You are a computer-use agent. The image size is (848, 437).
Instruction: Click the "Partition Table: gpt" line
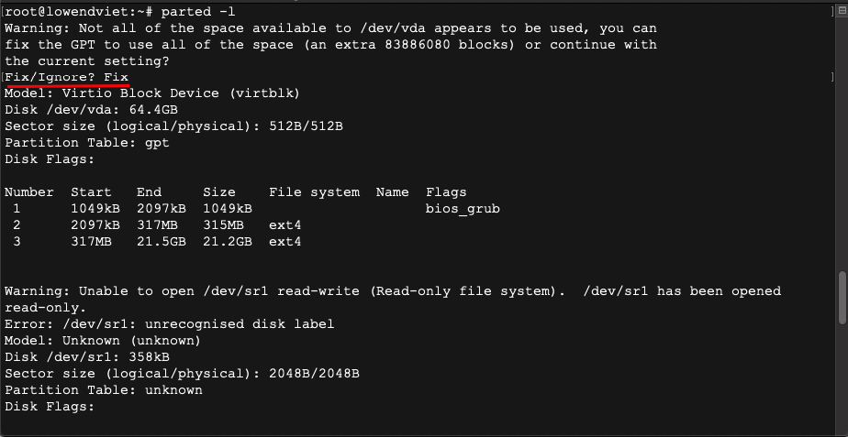(x=87, y=143)
